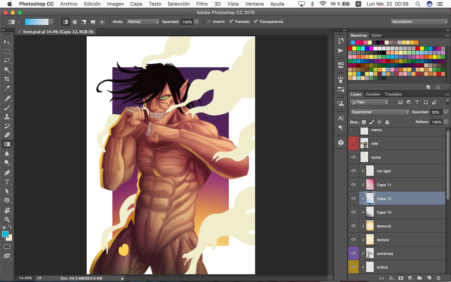Select the brillo3 layer
The width and height of the screenshot is (451, 282).
click(x=402, y=267)
